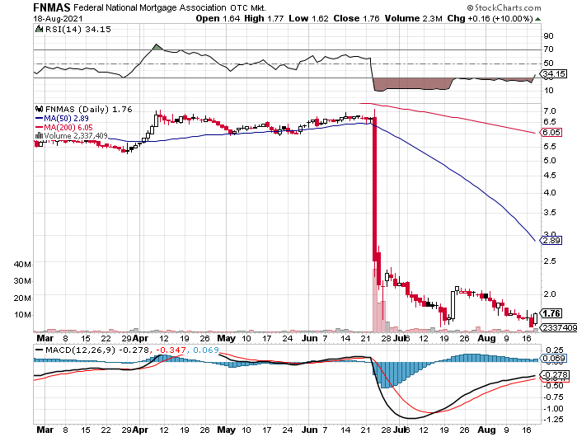
Task: Click the 90 level on RSI axis
Action: 548,36
